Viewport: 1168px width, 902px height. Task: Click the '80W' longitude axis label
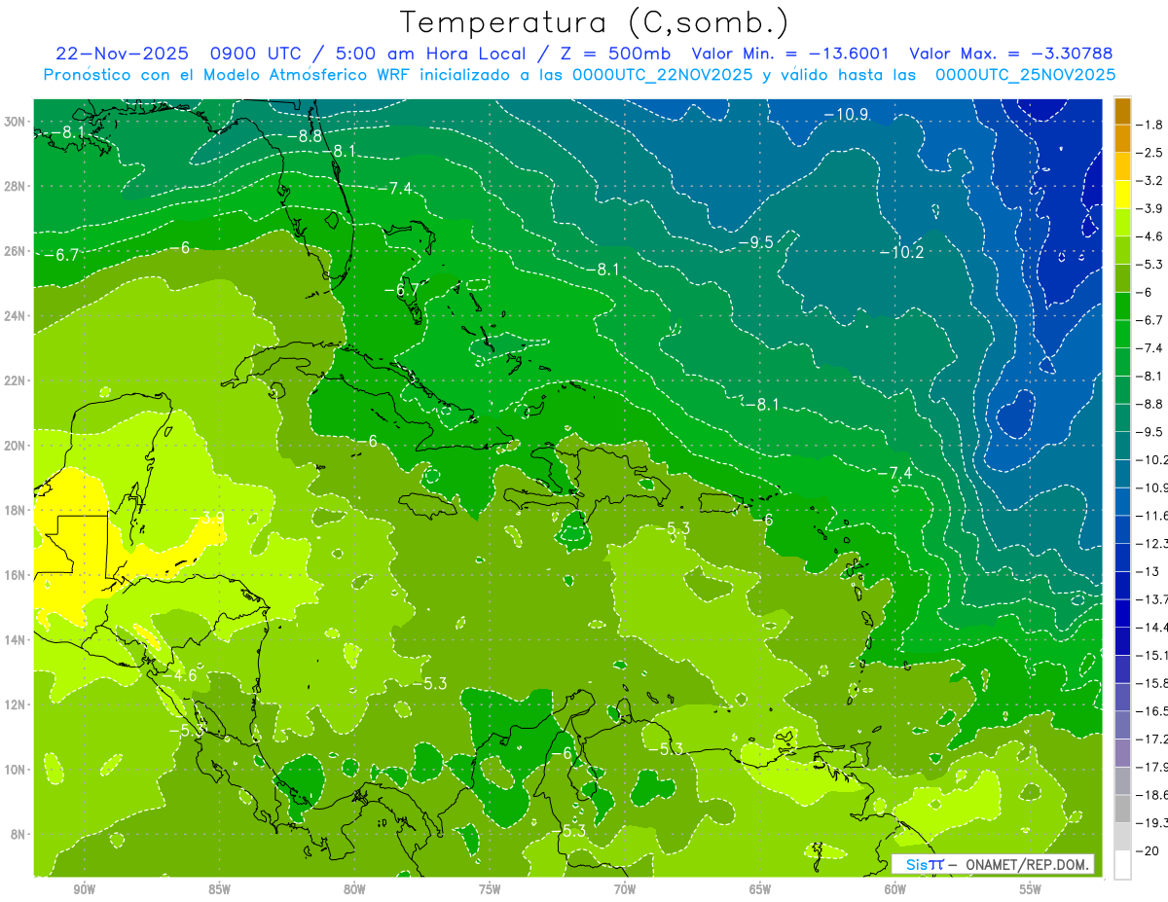354,889
